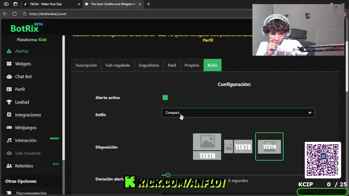This screenshot has width=349, height=196.
Task: Click the Plataforma: Kick label
Action: tap(32, 40)
